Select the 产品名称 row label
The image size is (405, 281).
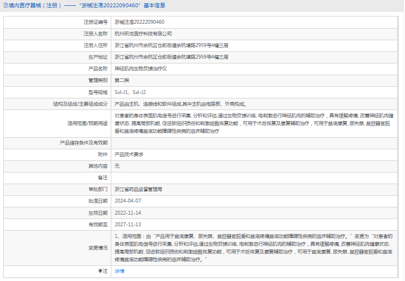click(x=98, y=69)
